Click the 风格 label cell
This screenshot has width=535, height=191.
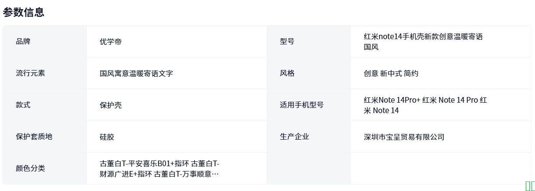click(x=287, y=73)
